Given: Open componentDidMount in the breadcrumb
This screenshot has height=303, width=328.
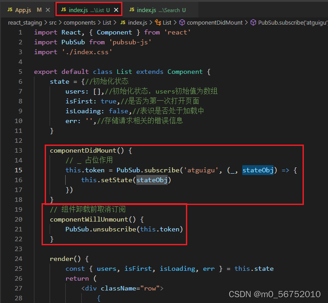Looking at the screenshot, I should click(214, 23).
